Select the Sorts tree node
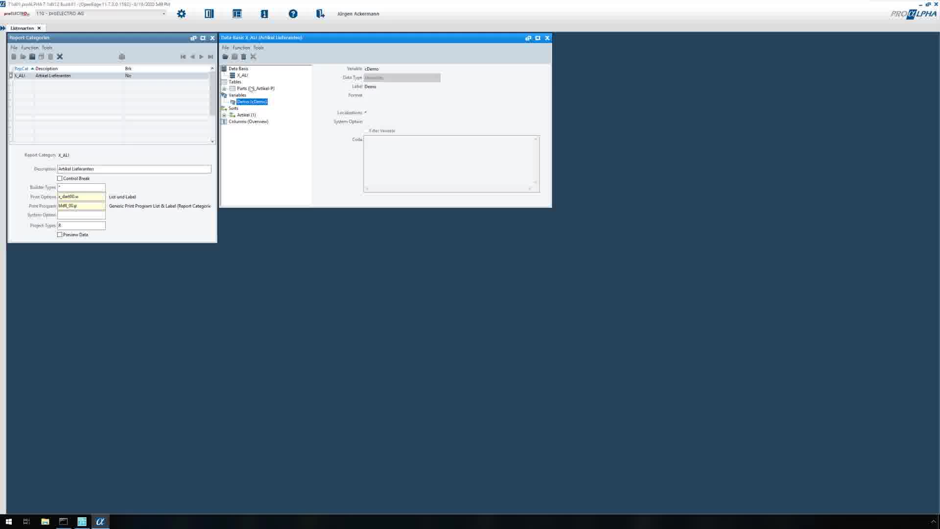940x529 pixels. [x=234, y=108]
